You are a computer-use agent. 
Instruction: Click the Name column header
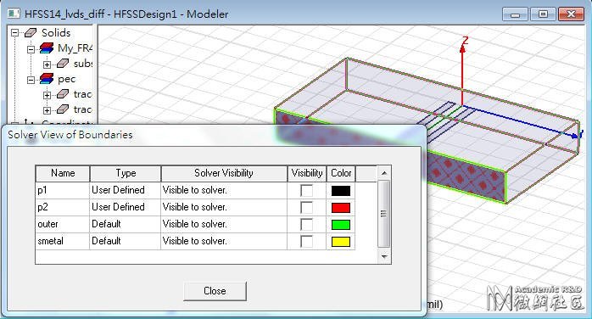[x=63, y=173]
